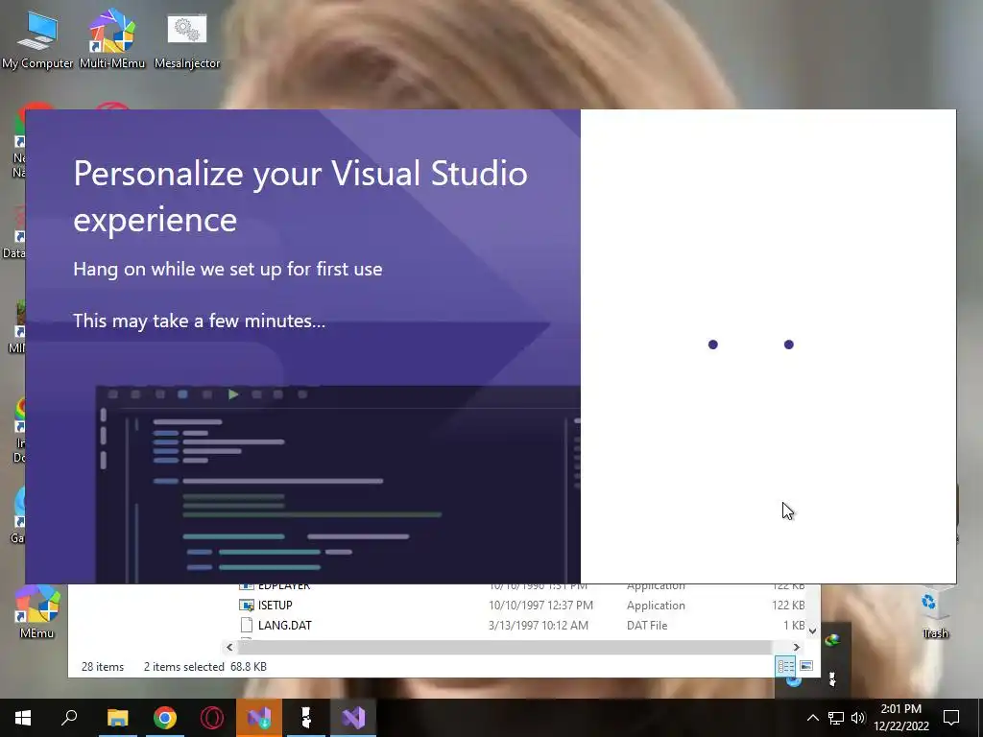The image size is (983, 737).
Task: Click 'Hang on while we set up' text
Action: (228, 270)
